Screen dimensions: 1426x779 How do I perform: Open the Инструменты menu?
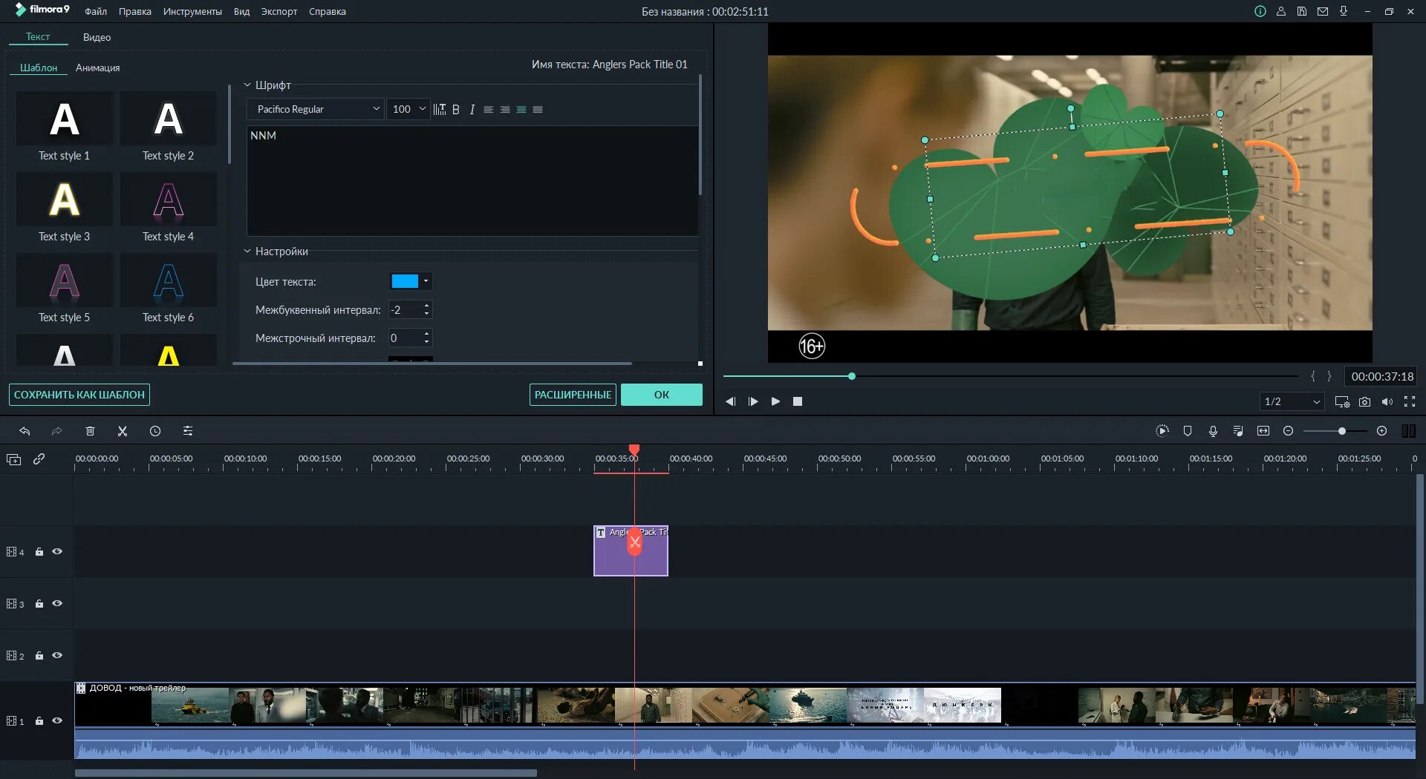pyautogui.click(x=192, y=11)
